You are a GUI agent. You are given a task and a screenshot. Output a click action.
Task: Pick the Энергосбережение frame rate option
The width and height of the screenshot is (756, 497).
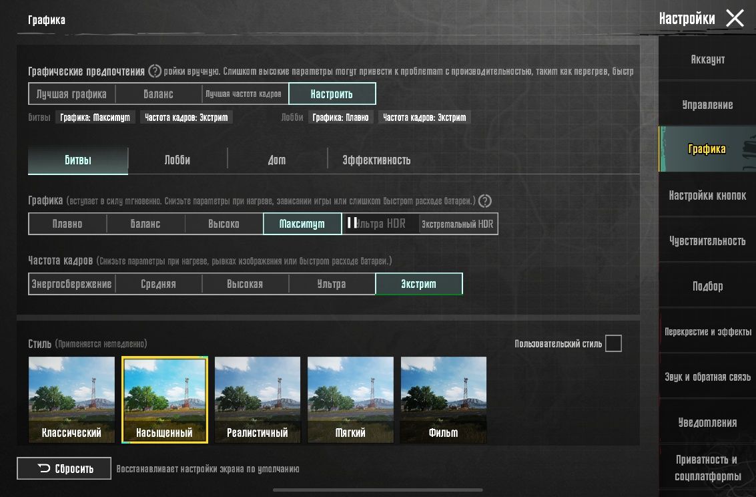click(72, 284)
